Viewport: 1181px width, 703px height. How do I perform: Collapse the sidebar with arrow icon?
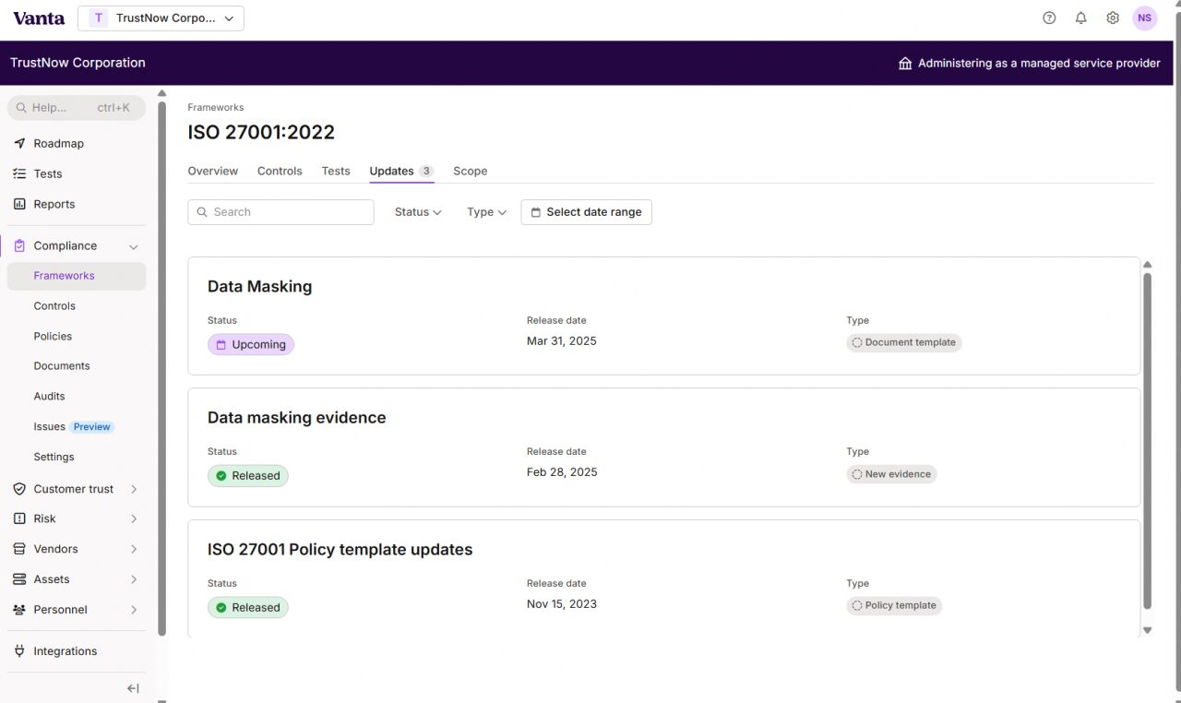(133, 688)
